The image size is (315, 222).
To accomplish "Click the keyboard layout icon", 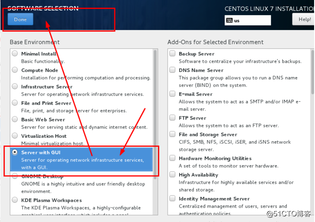I will coord(229,20).
